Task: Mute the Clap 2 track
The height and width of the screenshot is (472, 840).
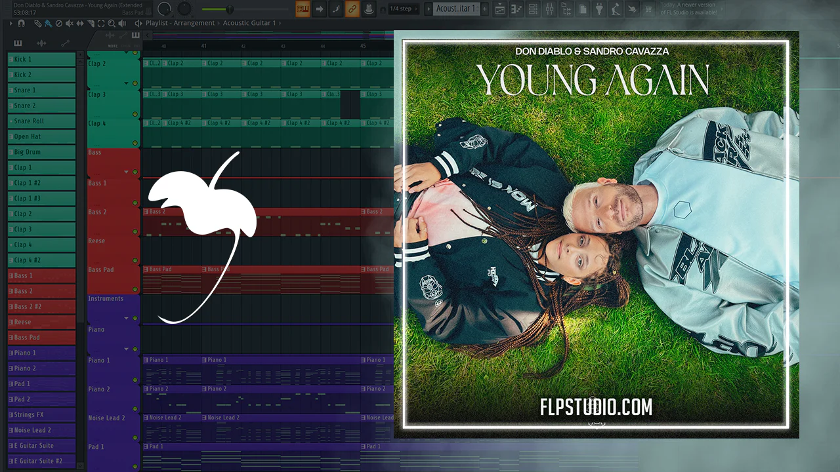Action: pos(135,83)
